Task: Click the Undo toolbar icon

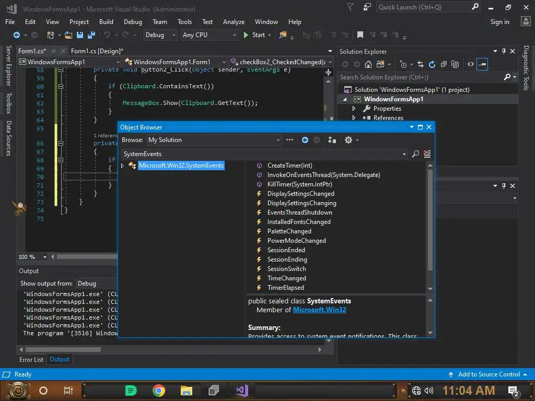Action: (107, 35)
